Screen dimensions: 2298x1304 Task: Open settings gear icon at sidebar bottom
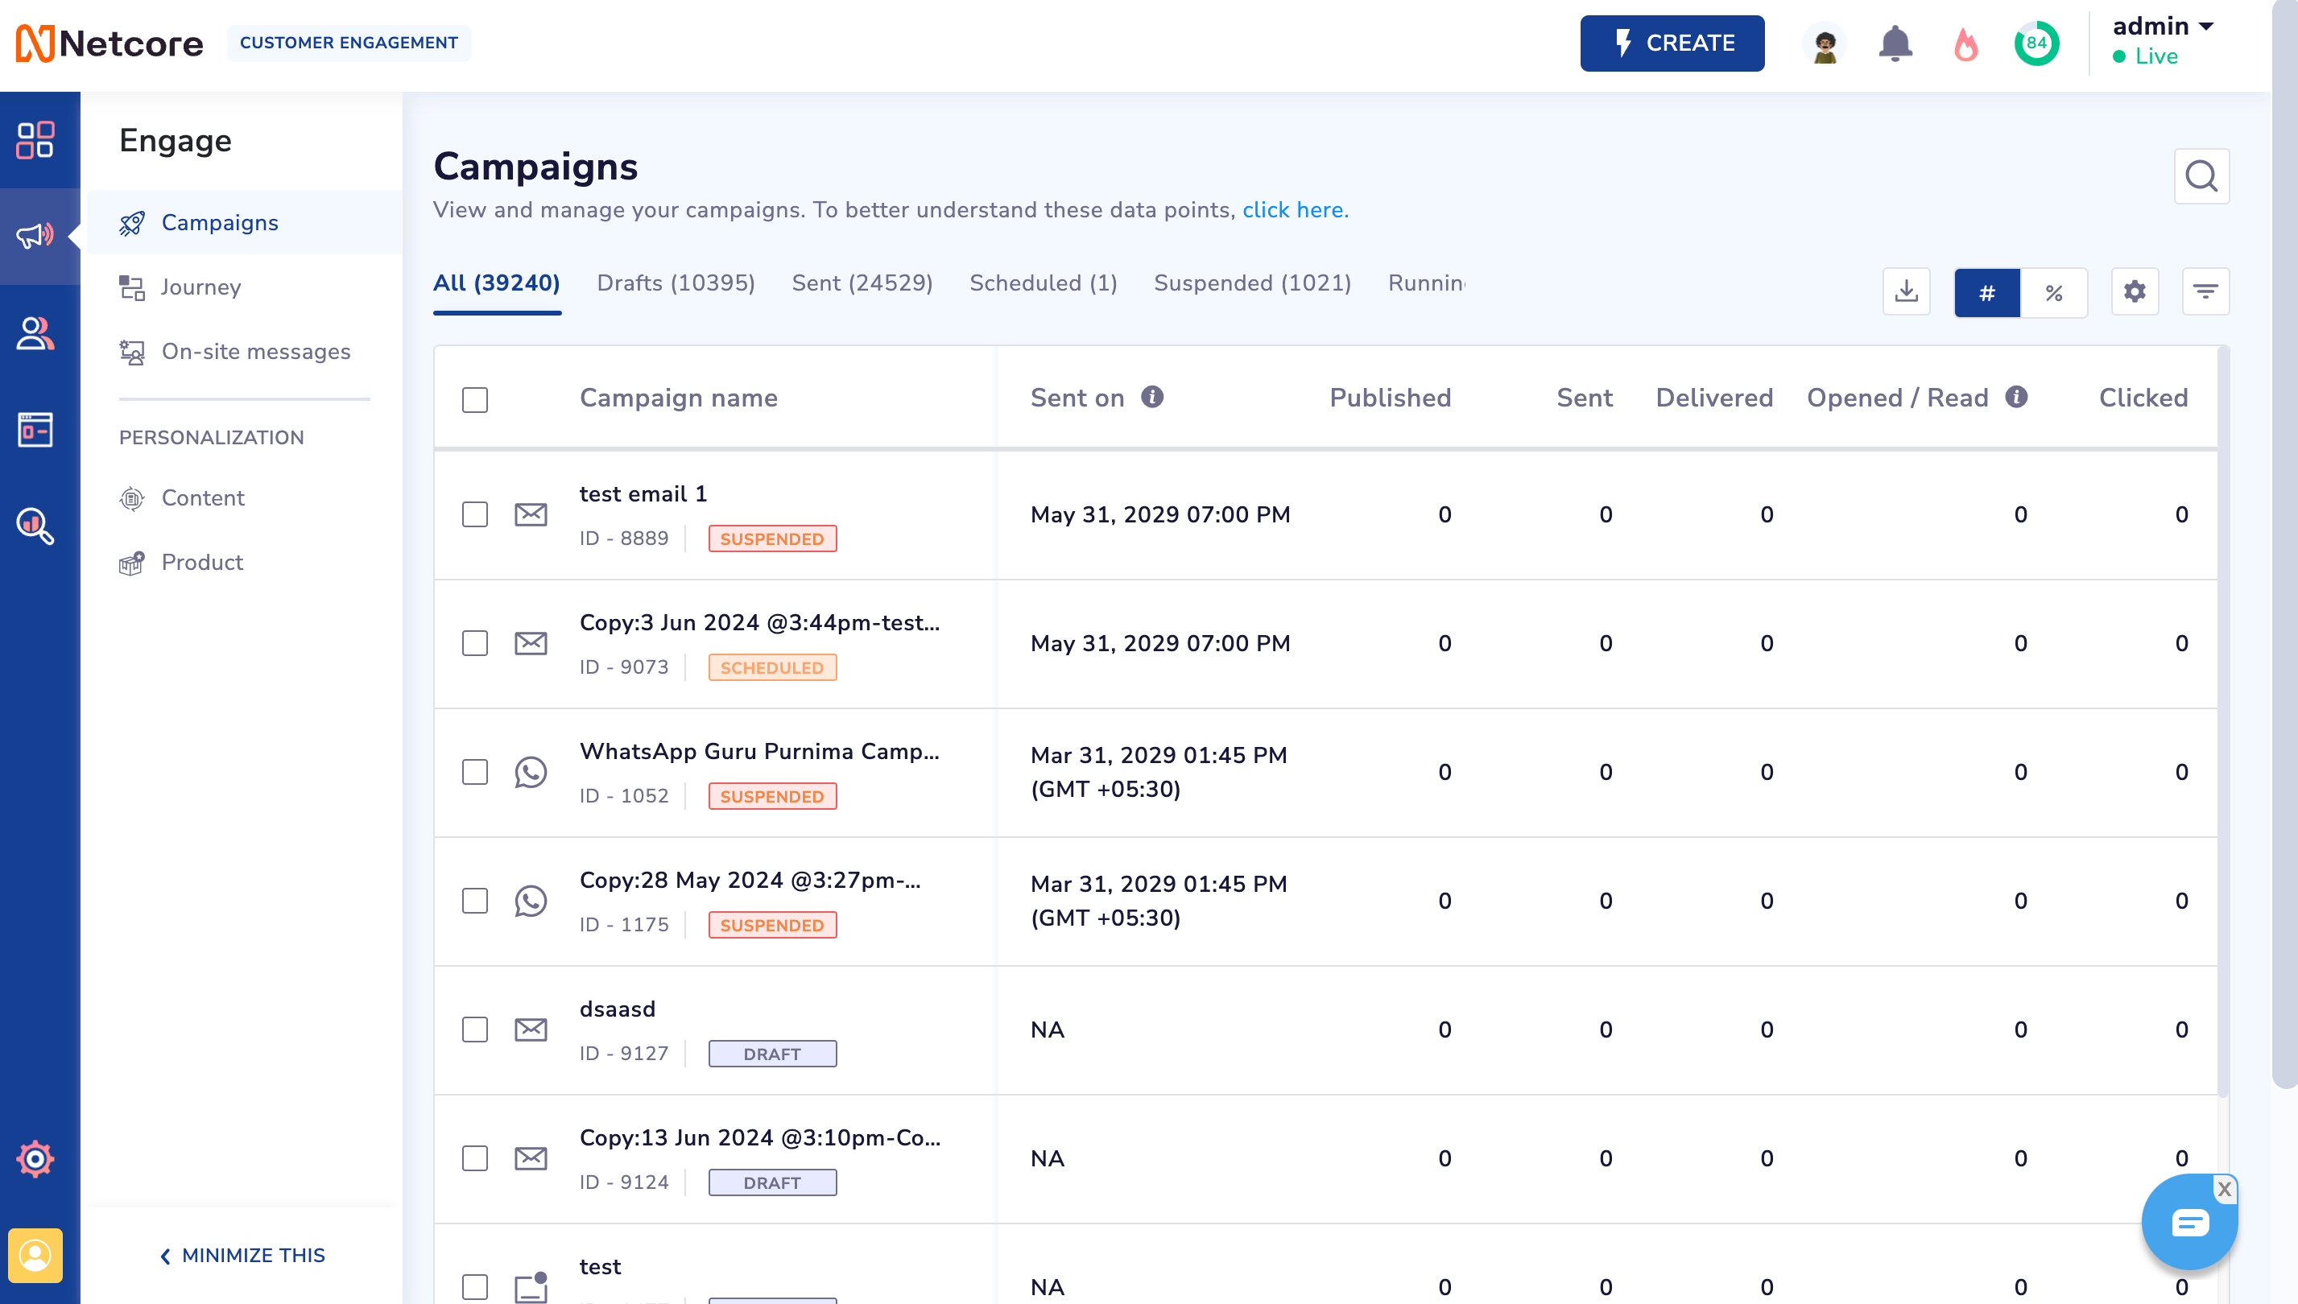tap(35, 1159)
